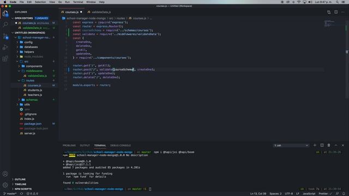Open server.js in the explorer
Screen dimensions: 349x196
tap(29, 133)
